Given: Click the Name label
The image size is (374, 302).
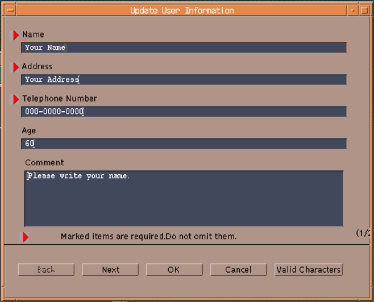Looking at the screenshot, I should pyautogui.click(x=33, y=35).
